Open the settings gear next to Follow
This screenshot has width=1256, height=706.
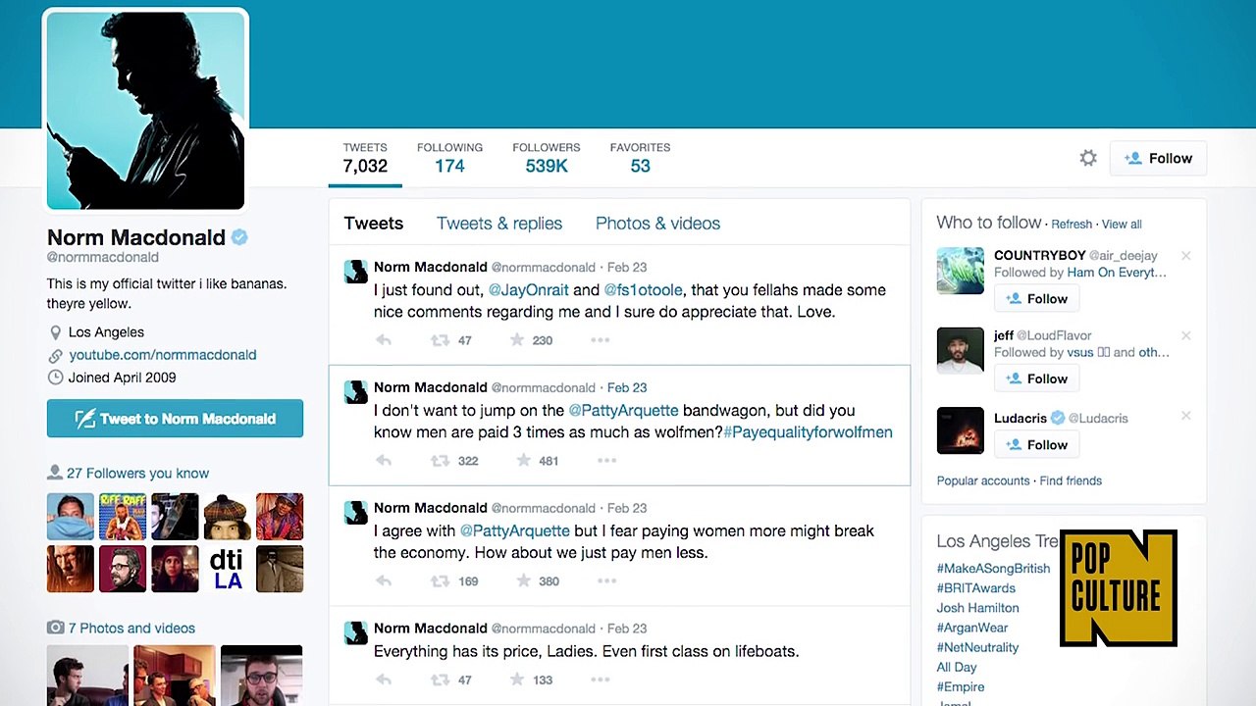(1087, 158)
